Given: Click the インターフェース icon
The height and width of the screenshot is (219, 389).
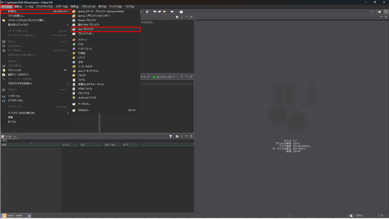Looking at the screenshot, I should (74, 49).
